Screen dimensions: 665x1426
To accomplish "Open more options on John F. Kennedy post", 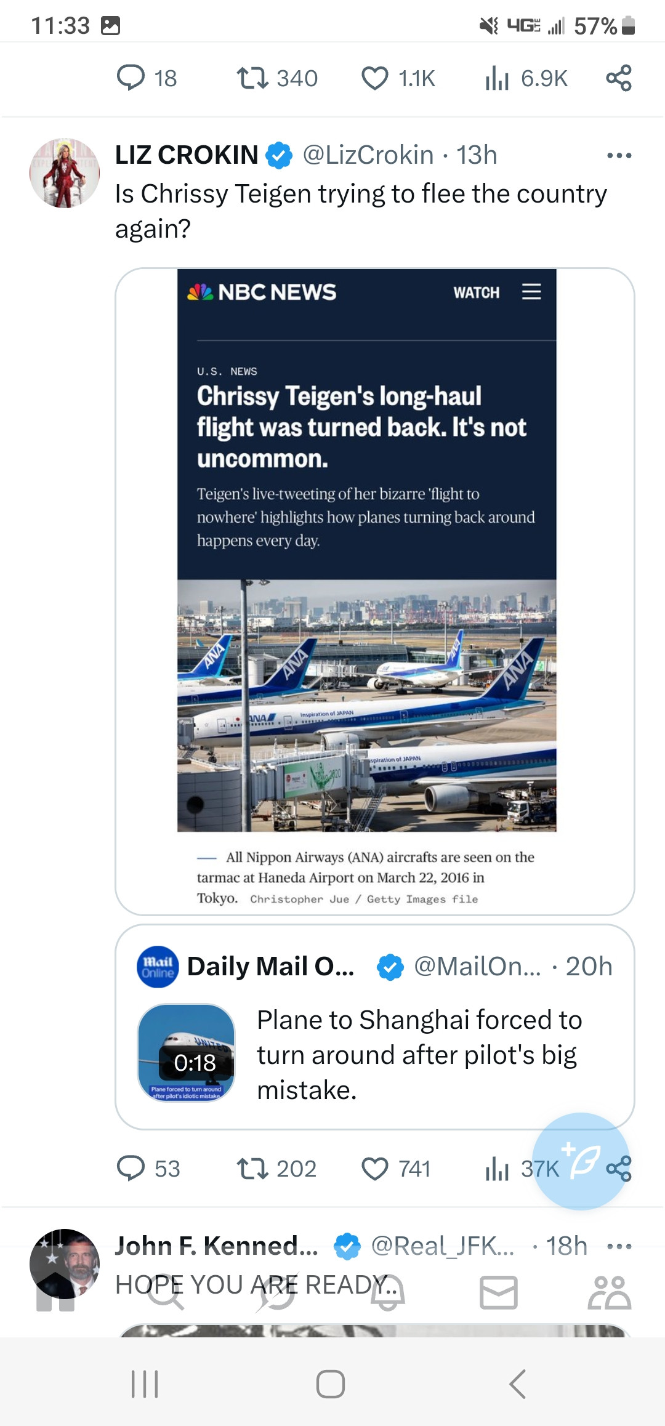I will 619,1247.
